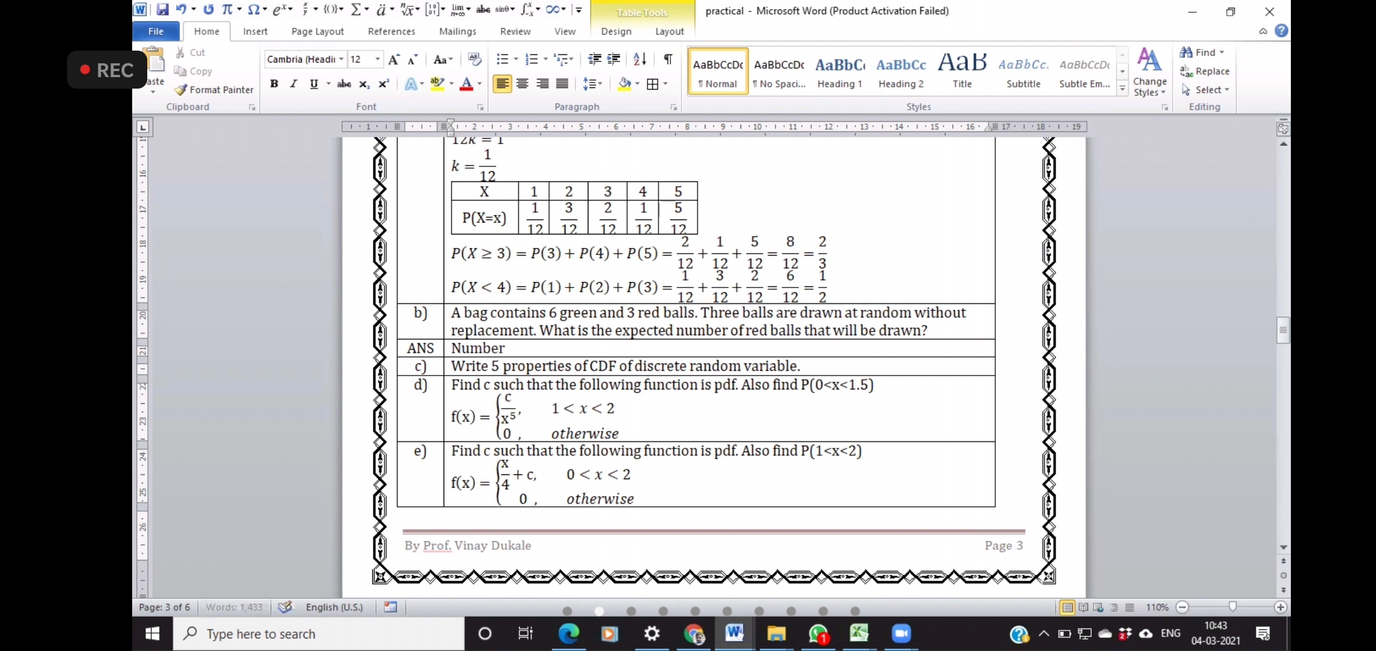The image size is (1376, 651).
Task: Click the Sort icon in Paragraph group
Action: [640, 59]
